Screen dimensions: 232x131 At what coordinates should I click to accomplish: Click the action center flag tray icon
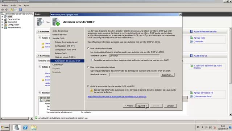pos(206,127)
